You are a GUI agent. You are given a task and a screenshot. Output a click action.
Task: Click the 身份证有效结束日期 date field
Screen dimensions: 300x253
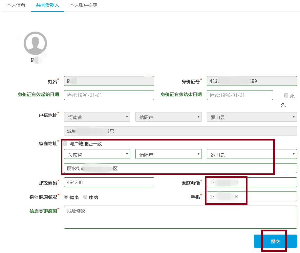[240, 95]
